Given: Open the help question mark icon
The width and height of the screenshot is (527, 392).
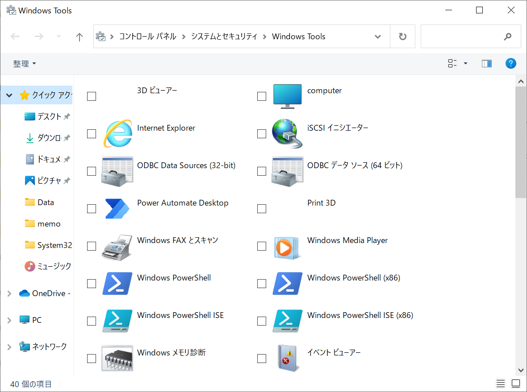Looking at the screenshot, I should 510,63.
